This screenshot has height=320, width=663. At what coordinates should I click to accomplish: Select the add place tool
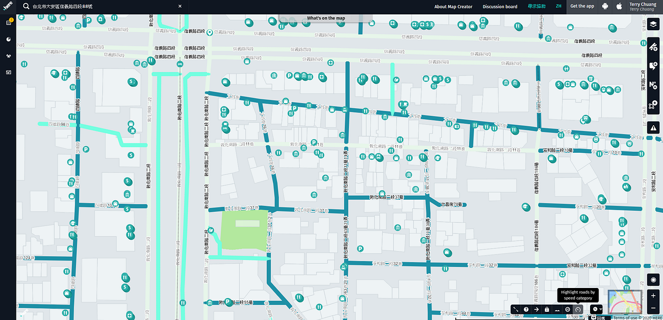click(x=654, y=65)
